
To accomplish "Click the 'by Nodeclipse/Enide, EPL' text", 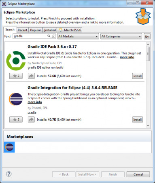I will click(x=45, y=63).
